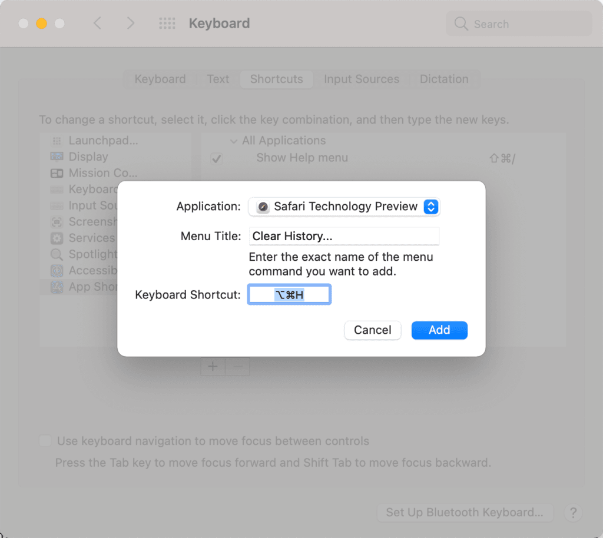
Task: Open the Application popup menu
Action: 344,207
